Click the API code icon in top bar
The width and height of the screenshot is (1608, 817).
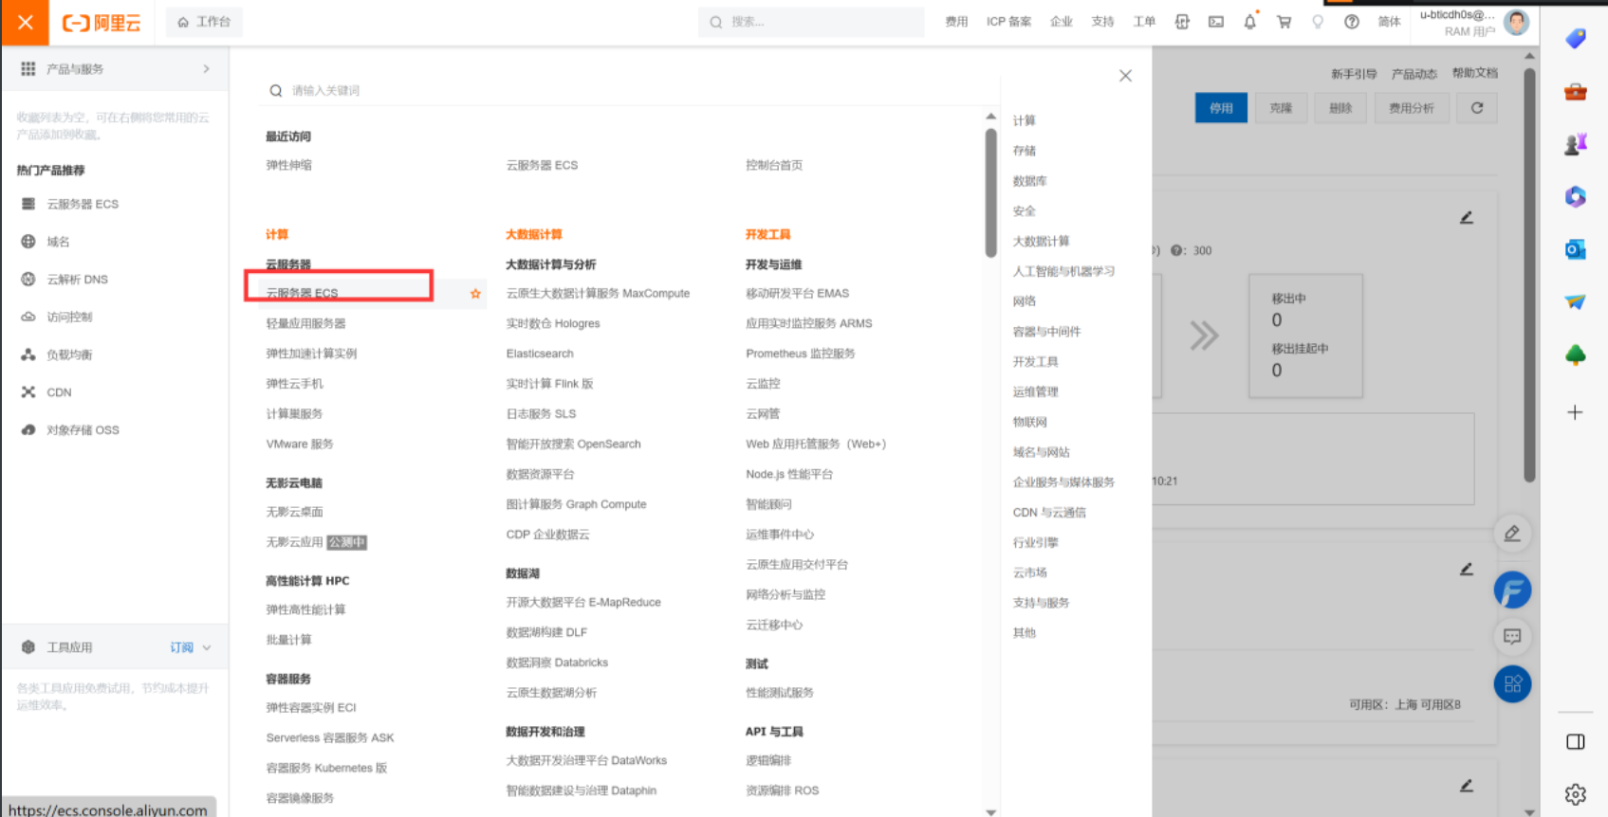coord(1182,22)
